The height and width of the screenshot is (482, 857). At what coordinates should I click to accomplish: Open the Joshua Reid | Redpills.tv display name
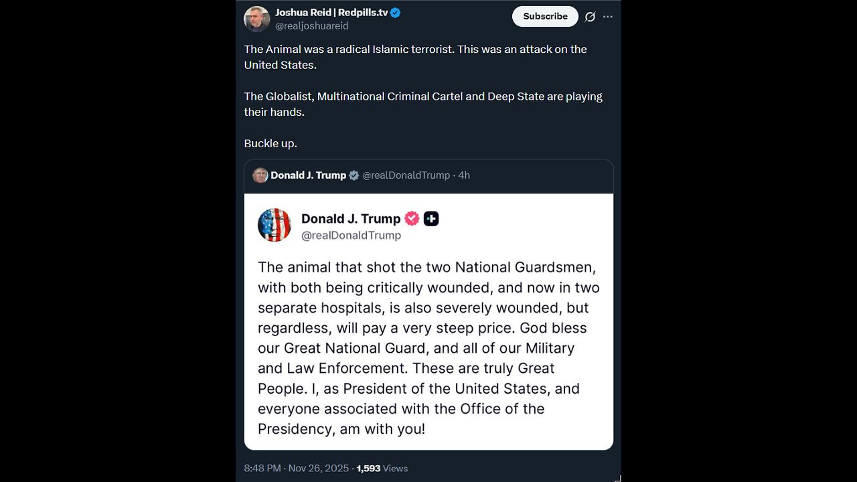[x=331, y=13]
